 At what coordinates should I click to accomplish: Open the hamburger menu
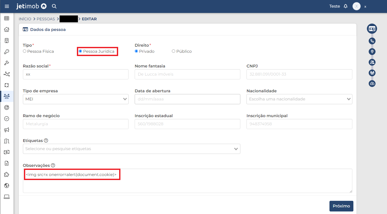(x=7, y=6)
